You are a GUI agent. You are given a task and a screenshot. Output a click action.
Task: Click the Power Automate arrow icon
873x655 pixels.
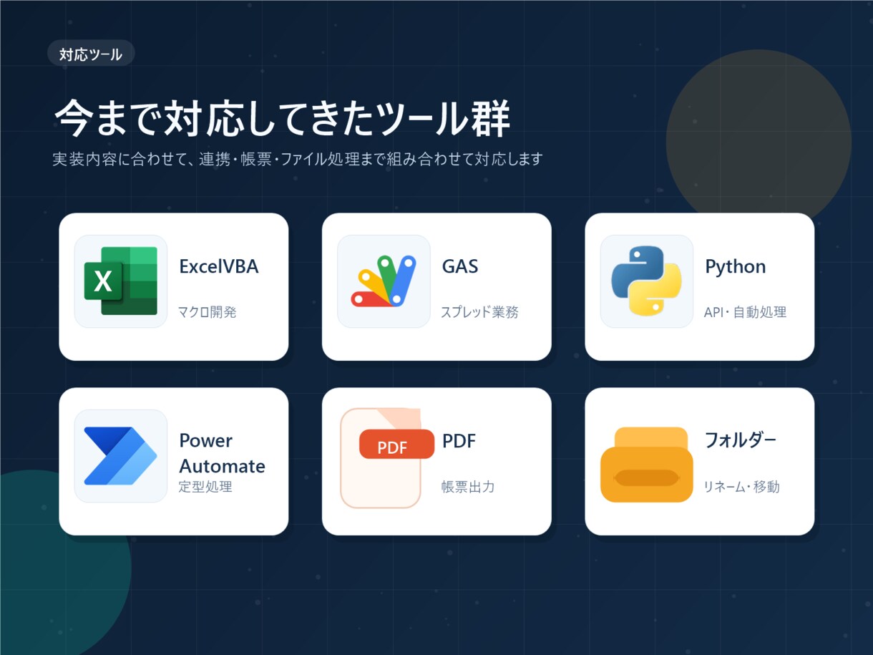121,456
